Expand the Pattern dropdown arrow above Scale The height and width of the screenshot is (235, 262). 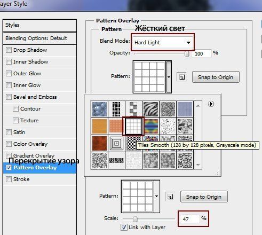[x=157, y=197]
